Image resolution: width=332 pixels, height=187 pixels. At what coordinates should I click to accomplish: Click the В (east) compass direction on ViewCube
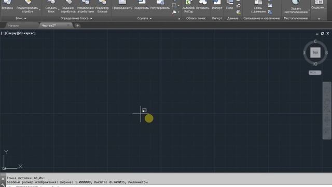(x=326, y=52)
